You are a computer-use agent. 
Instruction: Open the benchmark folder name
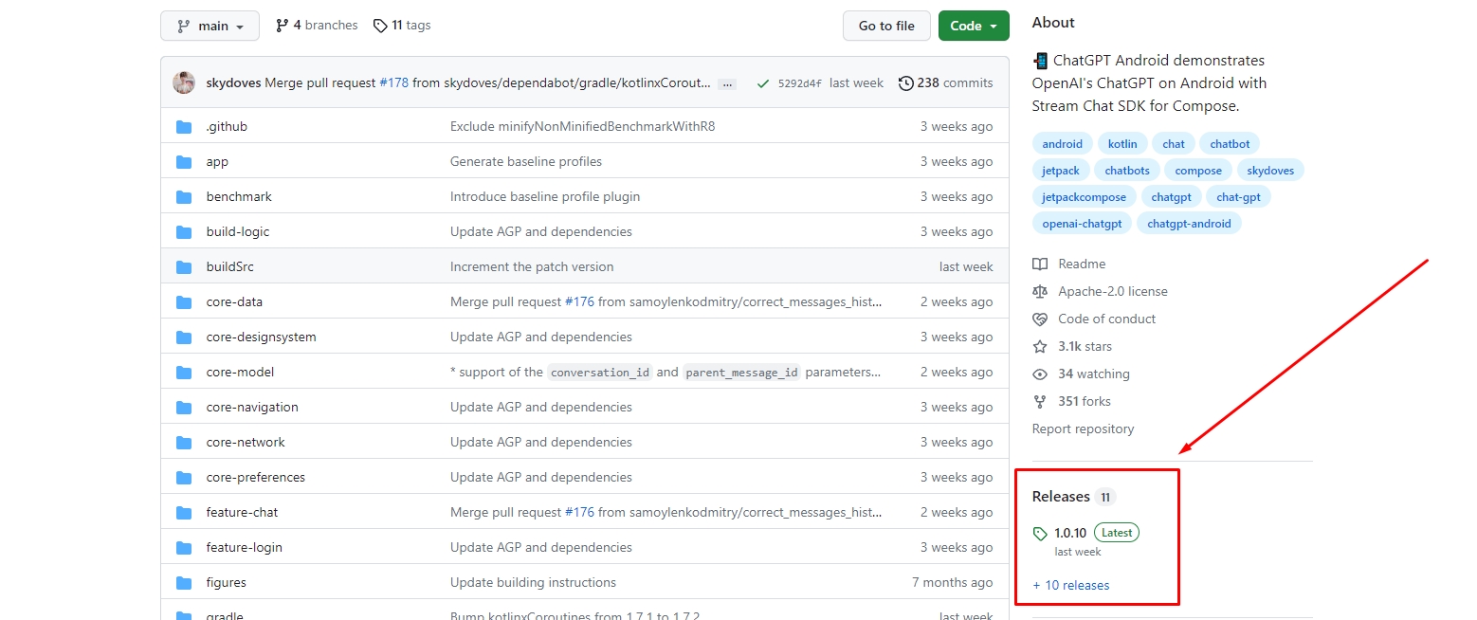click(239, 196)
